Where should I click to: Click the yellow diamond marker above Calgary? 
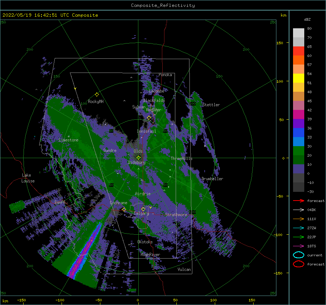(143, 209)
